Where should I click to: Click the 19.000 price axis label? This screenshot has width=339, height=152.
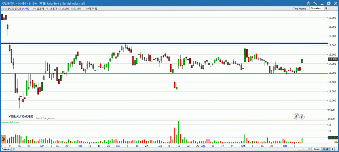tap(332, 18)
